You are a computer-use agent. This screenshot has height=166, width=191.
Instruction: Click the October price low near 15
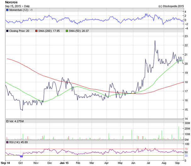click(22, 110)
